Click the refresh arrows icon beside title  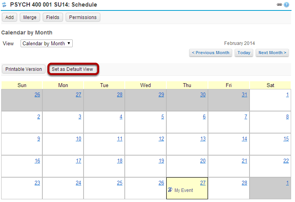(4, 5)
